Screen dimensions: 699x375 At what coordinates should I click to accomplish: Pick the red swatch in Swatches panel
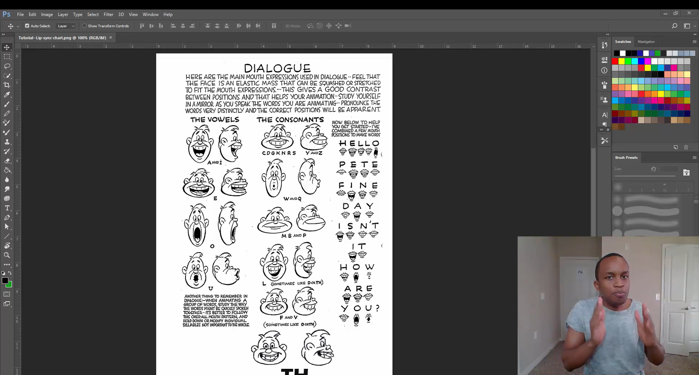(615, 61)
